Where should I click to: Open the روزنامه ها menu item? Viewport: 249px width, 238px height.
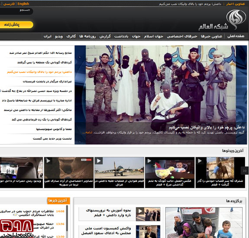[x=87, y=36]
